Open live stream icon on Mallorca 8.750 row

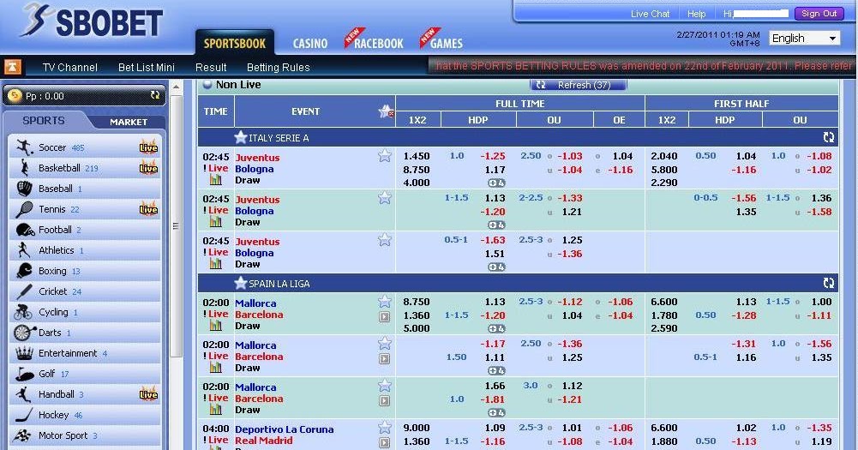[x=385, y=316]
